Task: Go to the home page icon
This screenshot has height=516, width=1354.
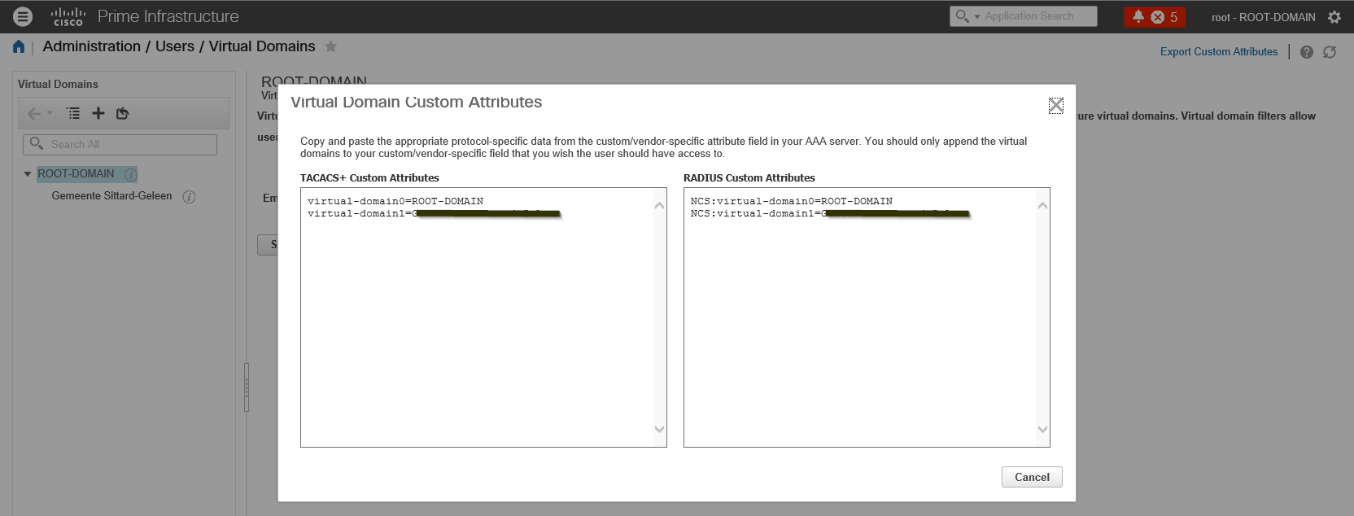Action: [19, 46]
